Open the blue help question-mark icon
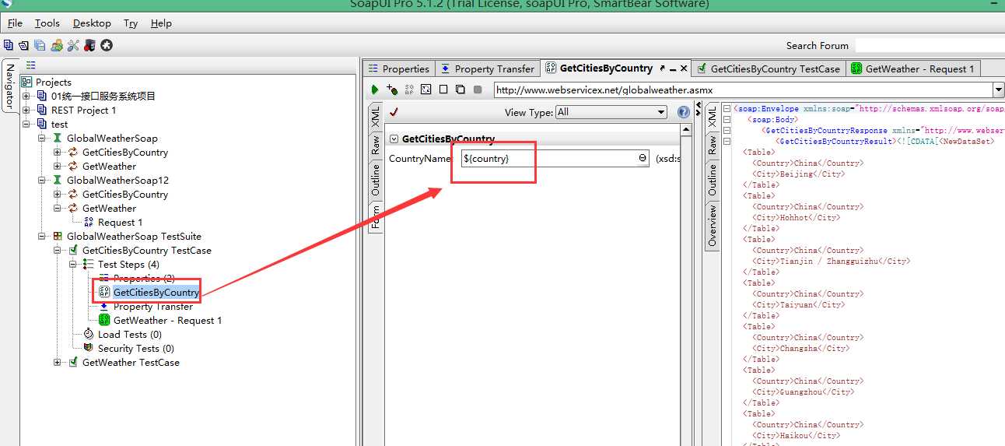The image size is (1005, 446). point(684,112)
